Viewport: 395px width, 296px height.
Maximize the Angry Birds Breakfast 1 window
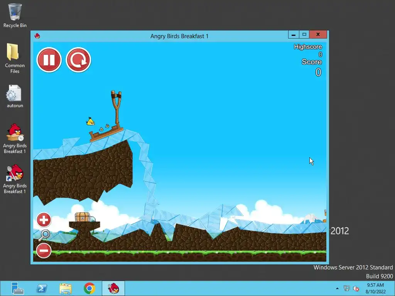click(x=304, y=34)
